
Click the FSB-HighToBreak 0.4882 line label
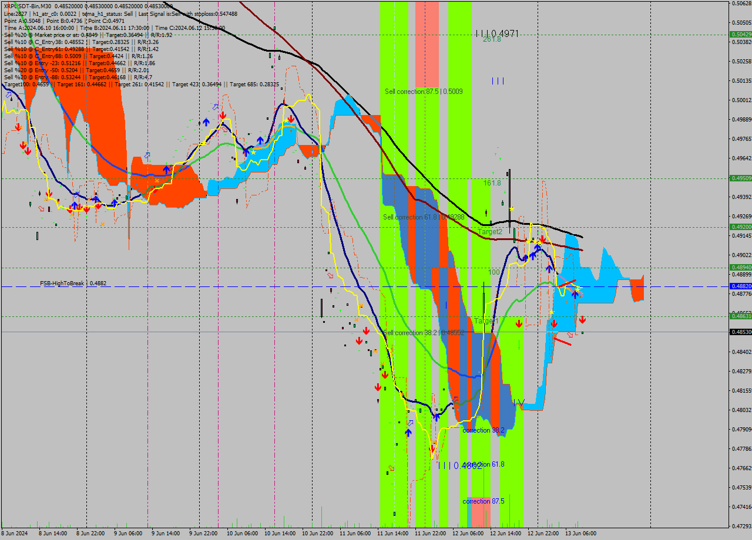73,283
